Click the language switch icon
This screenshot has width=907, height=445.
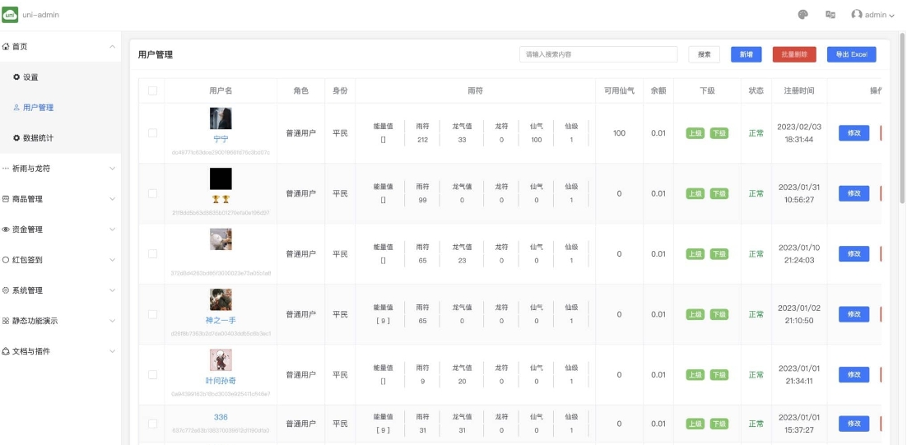[830, 15]
